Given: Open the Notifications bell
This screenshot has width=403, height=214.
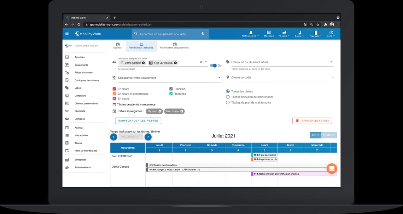Looking at the screenshot, I should coord(251,34).
